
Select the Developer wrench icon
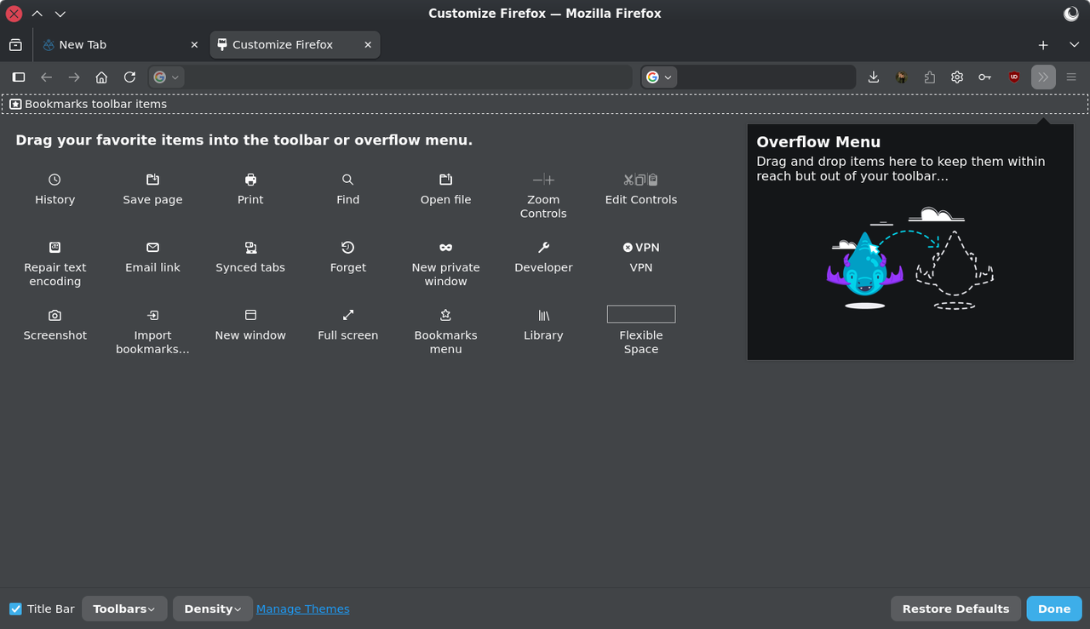(x=543, y=248)
